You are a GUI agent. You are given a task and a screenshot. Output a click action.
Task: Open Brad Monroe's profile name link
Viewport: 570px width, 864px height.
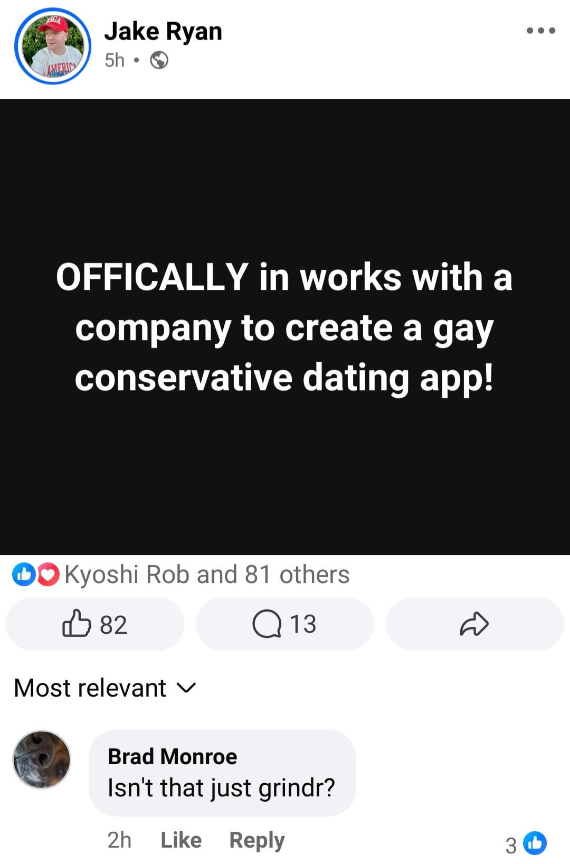tap(173, 757)
